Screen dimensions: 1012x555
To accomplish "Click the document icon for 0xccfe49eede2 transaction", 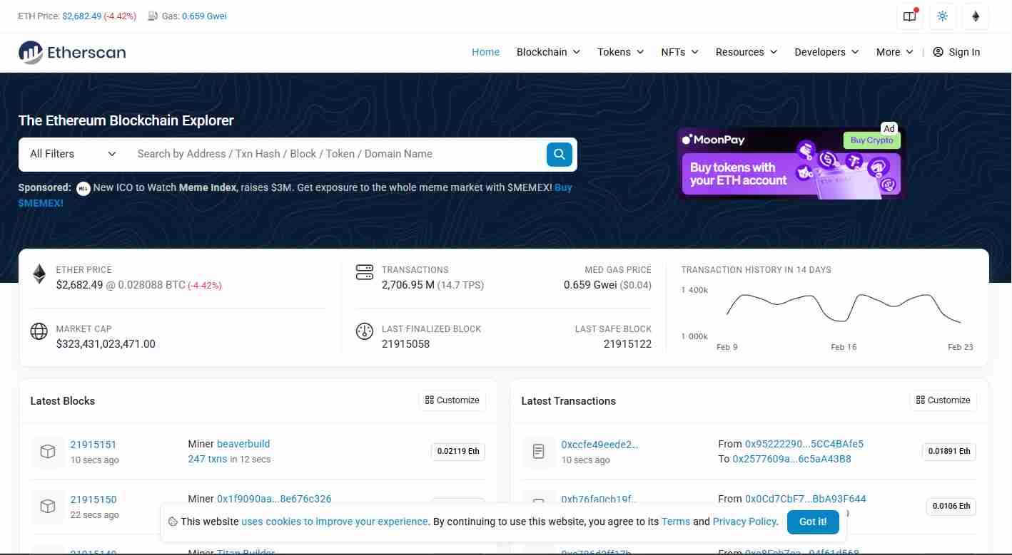I will 539,452.
